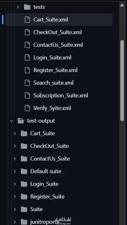Click the open folder icon for test-output
This screenshot has height=225, width=127.
[21, 121]
